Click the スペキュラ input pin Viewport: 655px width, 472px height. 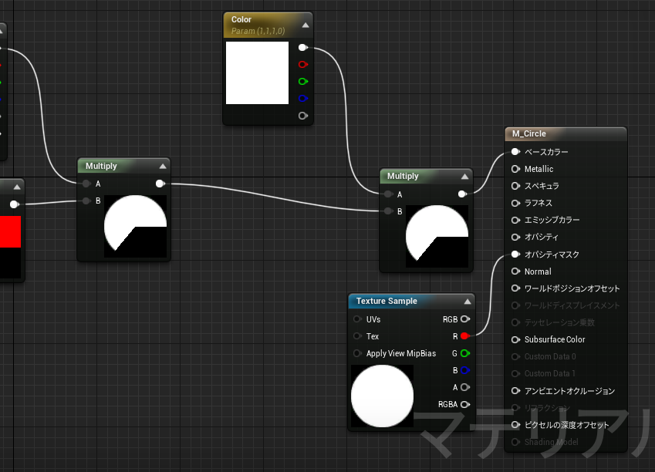tap(515, 186)
